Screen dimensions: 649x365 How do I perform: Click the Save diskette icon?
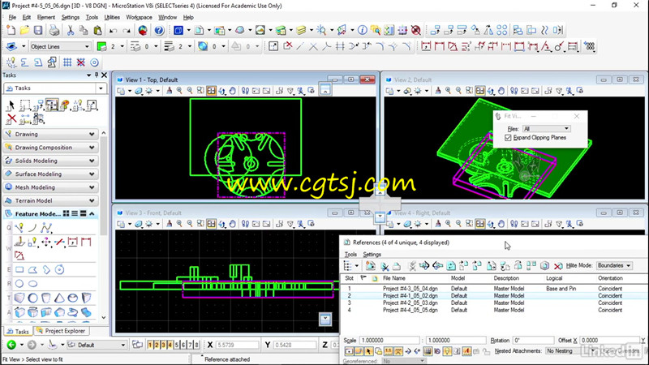[38, 30]
